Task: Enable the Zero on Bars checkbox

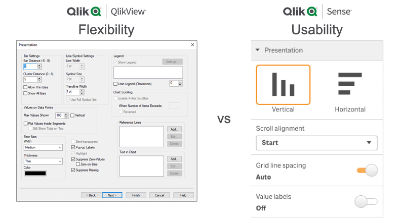Action: point(78,164)
